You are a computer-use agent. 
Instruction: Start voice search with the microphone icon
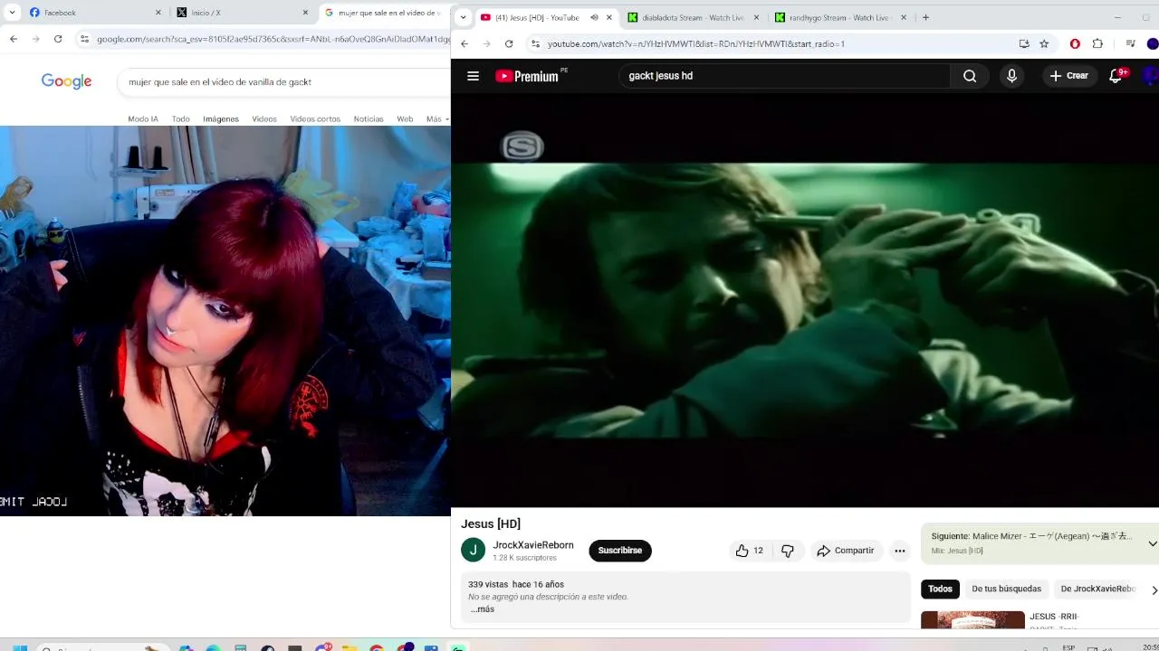(1011, 76)
